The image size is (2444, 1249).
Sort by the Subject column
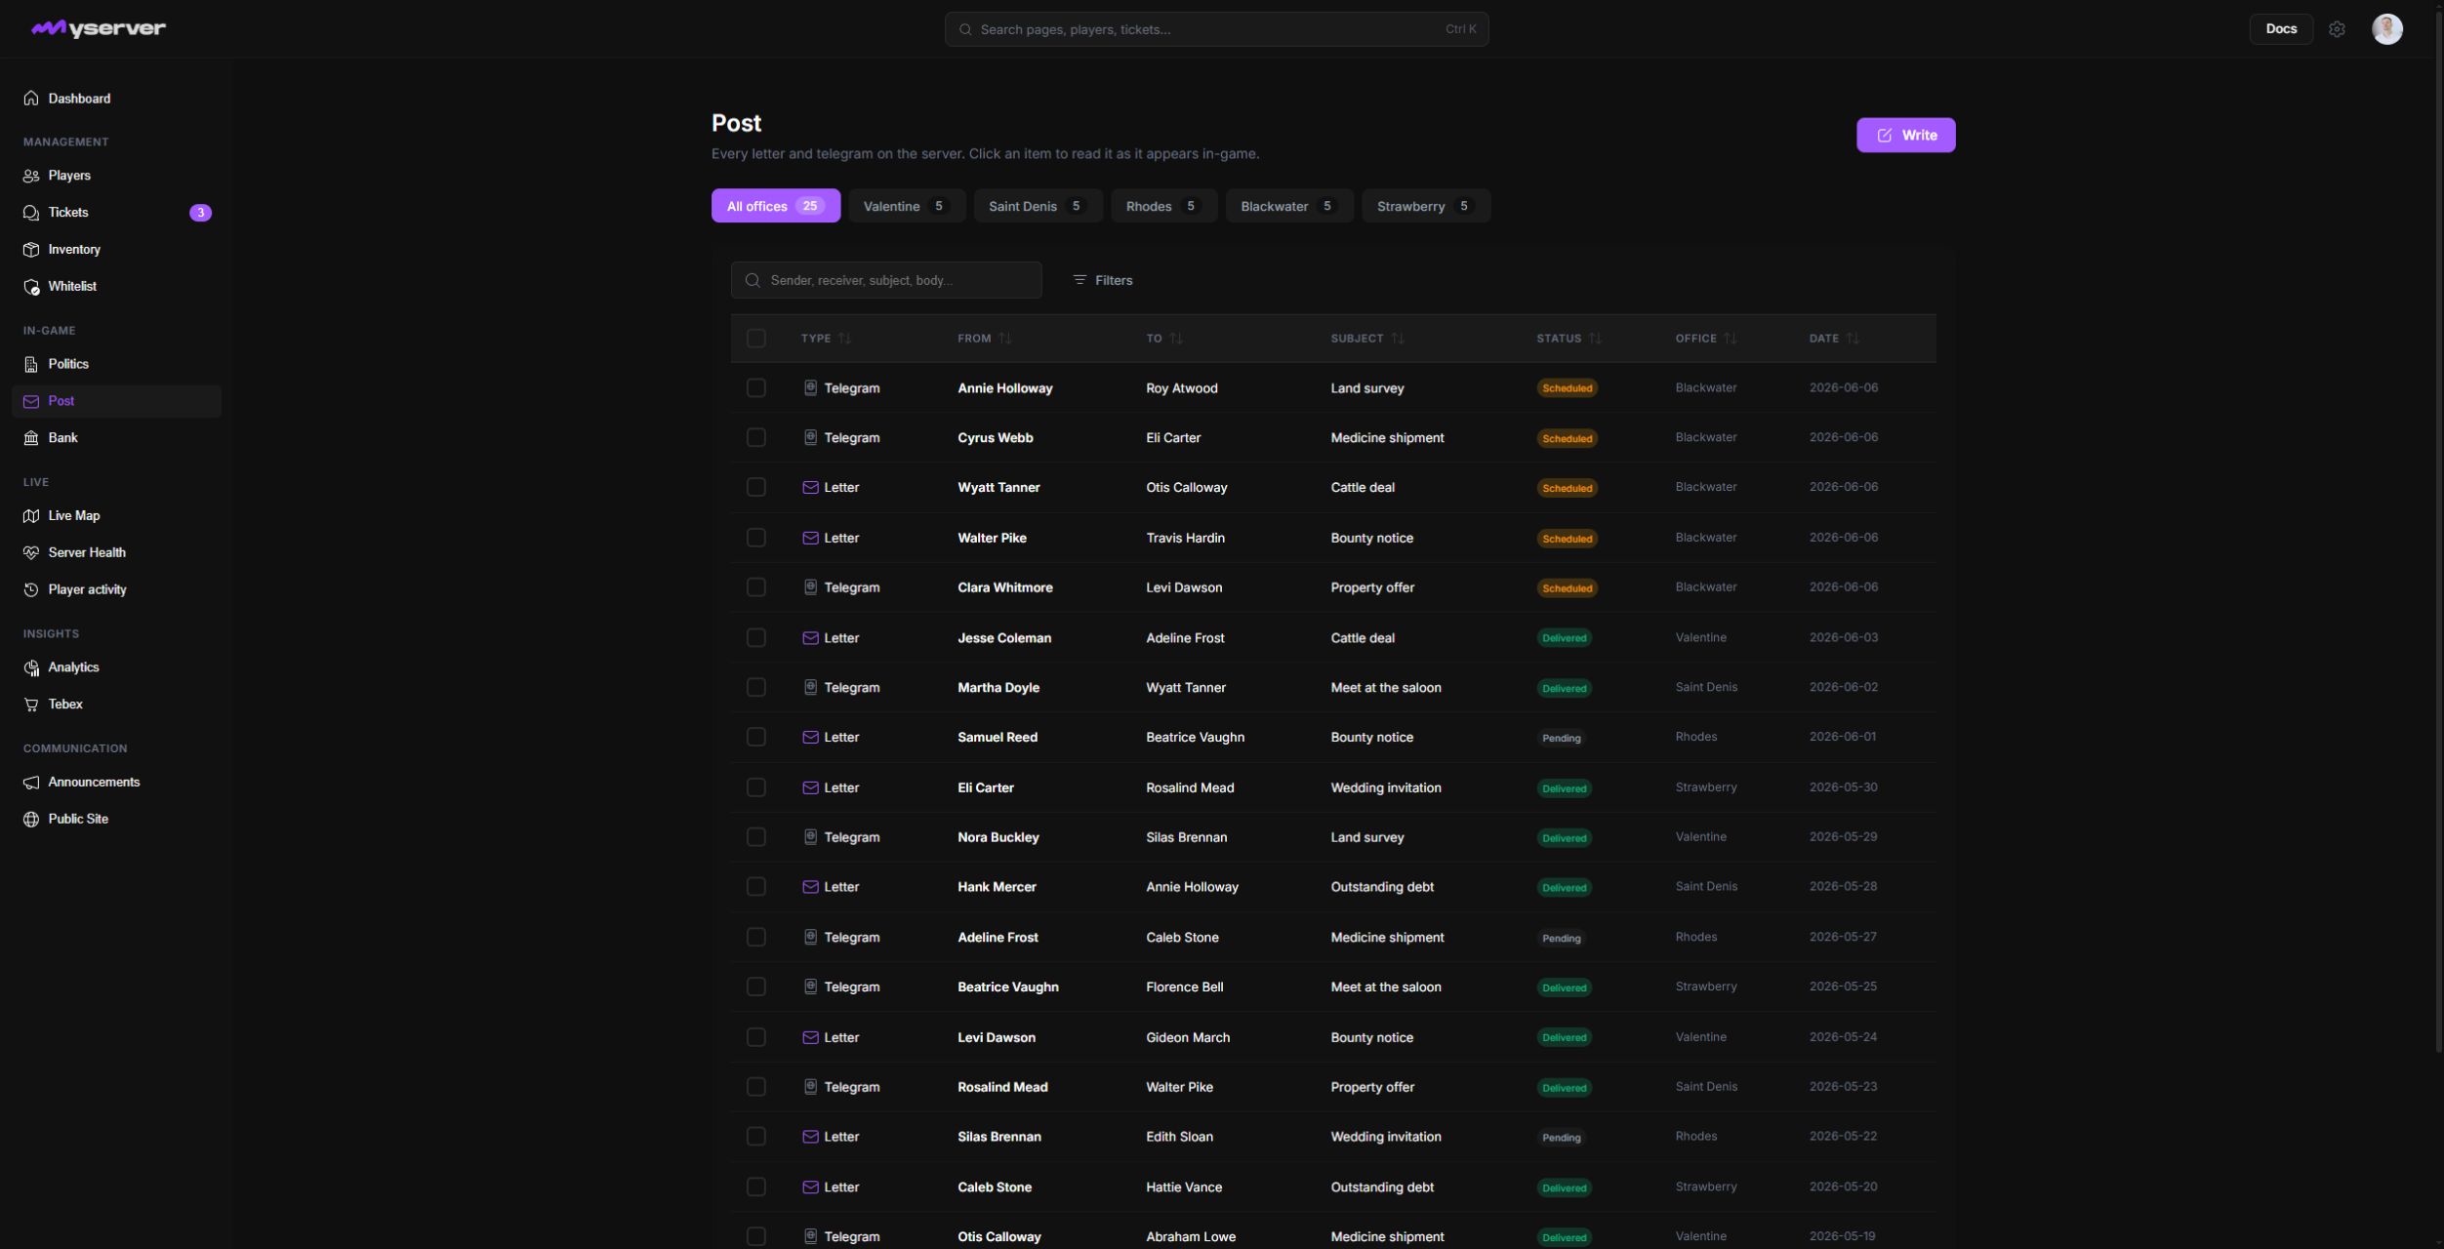[1367, 339]
